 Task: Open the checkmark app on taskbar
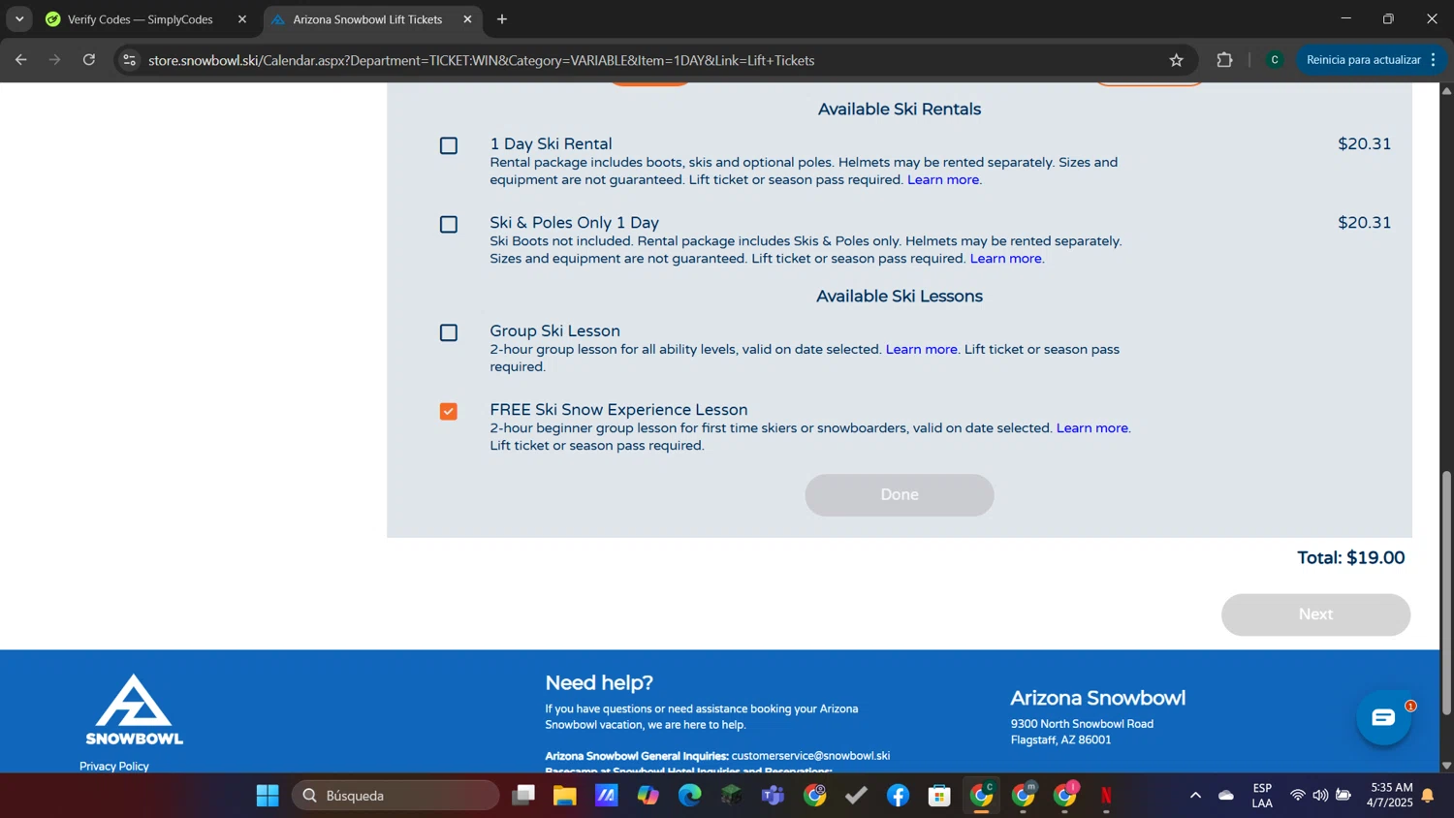[857, 796]
